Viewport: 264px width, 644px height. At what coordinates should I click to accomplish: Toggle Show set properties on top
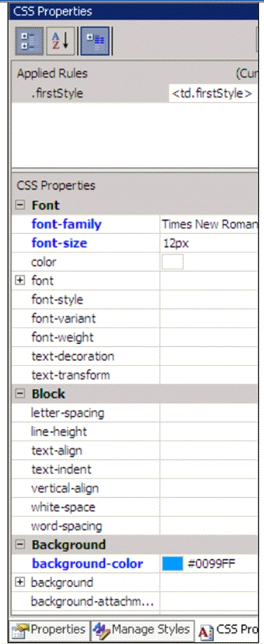(95, 41)
